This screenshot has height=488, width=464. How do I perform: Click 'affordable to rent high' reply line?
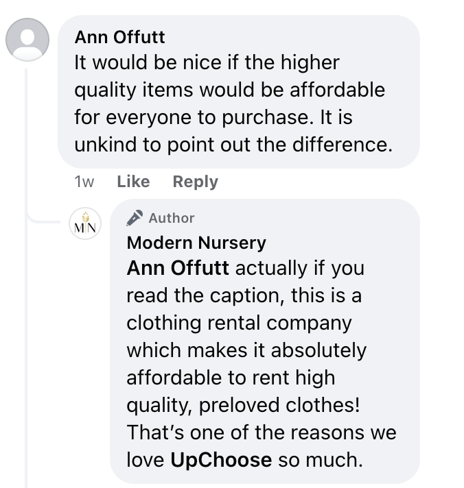coord(231,378)
